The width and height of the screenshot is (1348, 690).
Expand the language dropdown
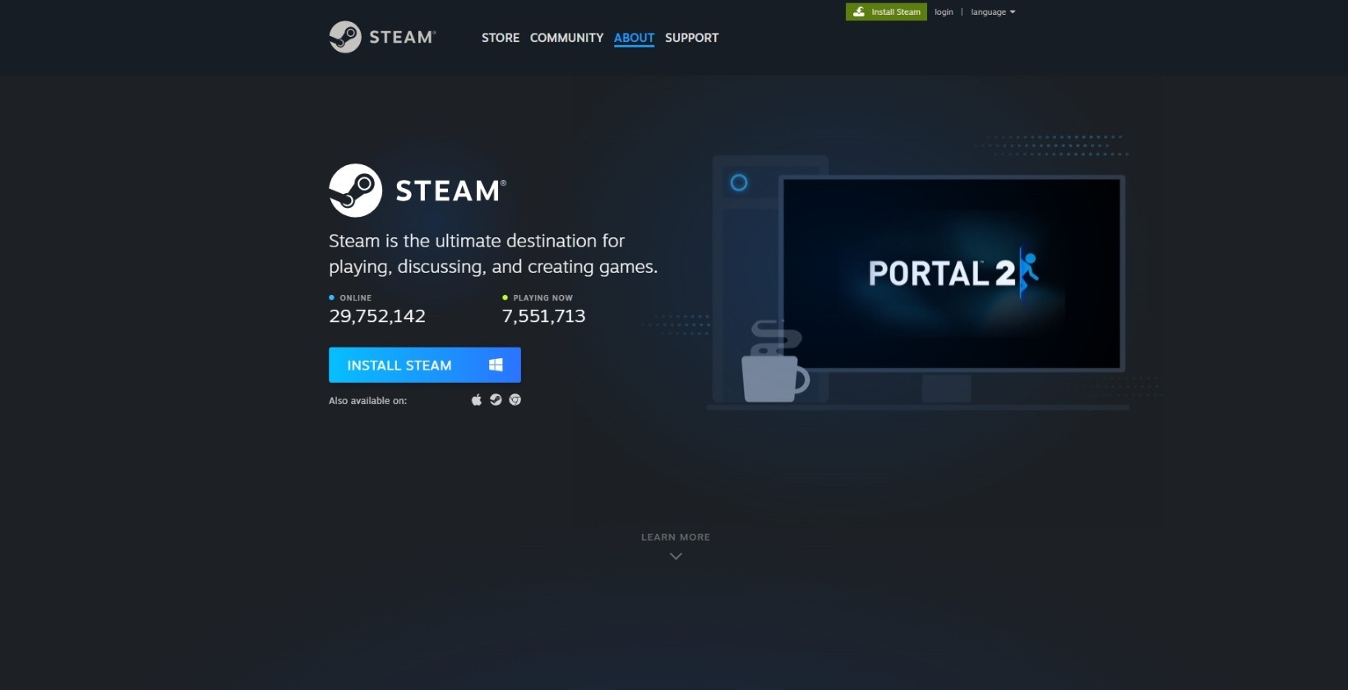pos(993,11)
